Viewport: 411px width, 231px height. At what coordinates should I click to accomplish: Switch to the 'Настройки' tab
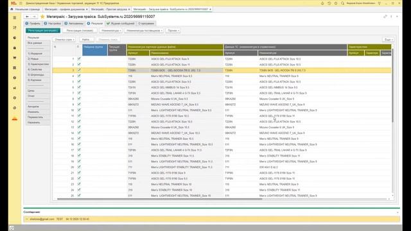[x=53, y=23]
